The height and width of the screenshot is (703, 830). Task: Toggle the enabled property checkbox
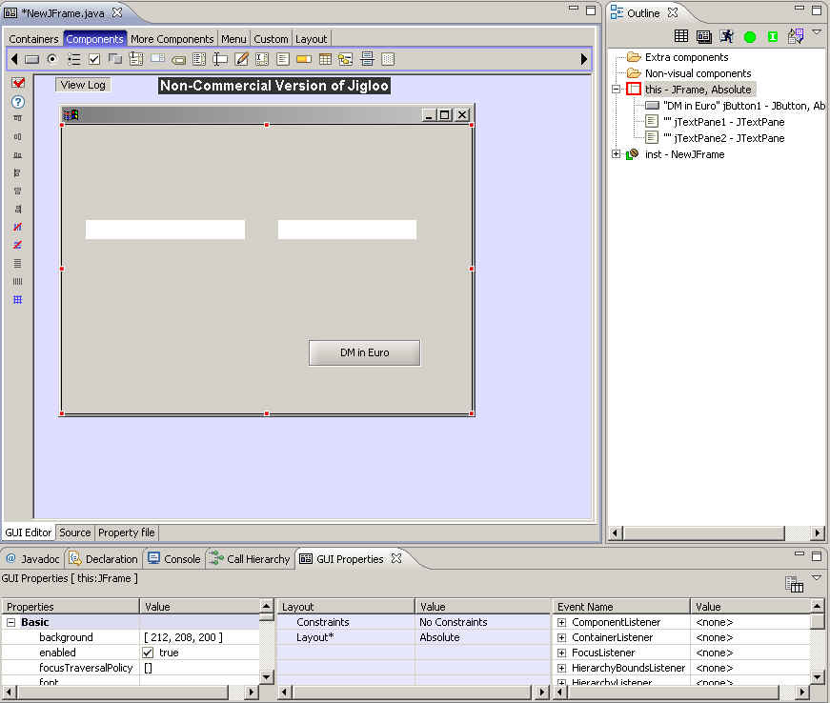coord(148,653)
